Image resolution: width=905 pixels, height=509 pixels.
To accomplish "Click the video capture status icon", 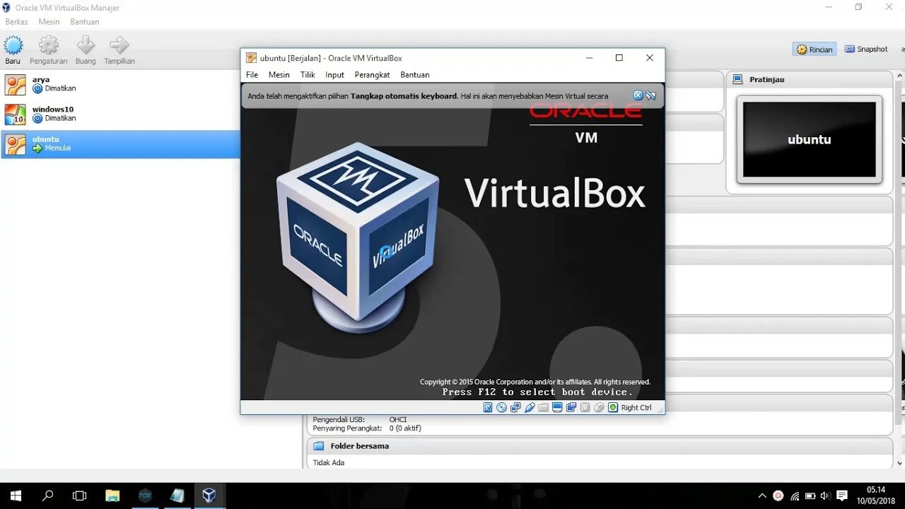I will [x=571, y=407].
